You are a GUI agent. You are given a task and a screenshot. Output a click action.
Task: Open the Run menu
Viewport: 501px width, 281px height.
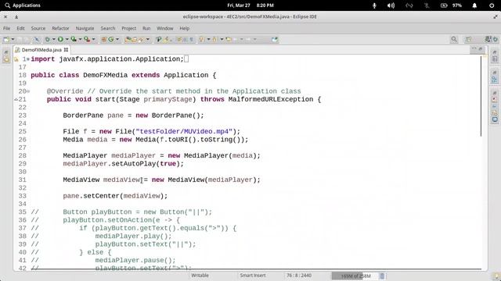coord(146,28)
